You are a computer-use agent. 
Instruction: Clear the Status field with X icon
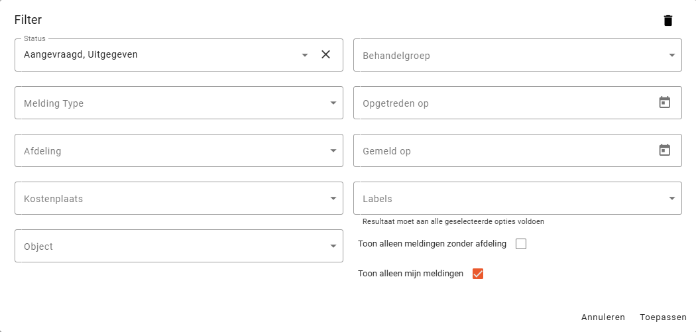pos(325,55)
